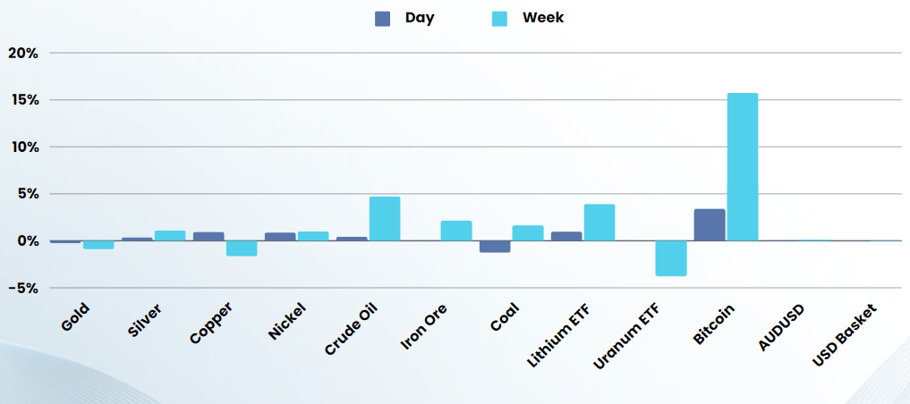Select the Silver weekly bar

tap(170, 236)
